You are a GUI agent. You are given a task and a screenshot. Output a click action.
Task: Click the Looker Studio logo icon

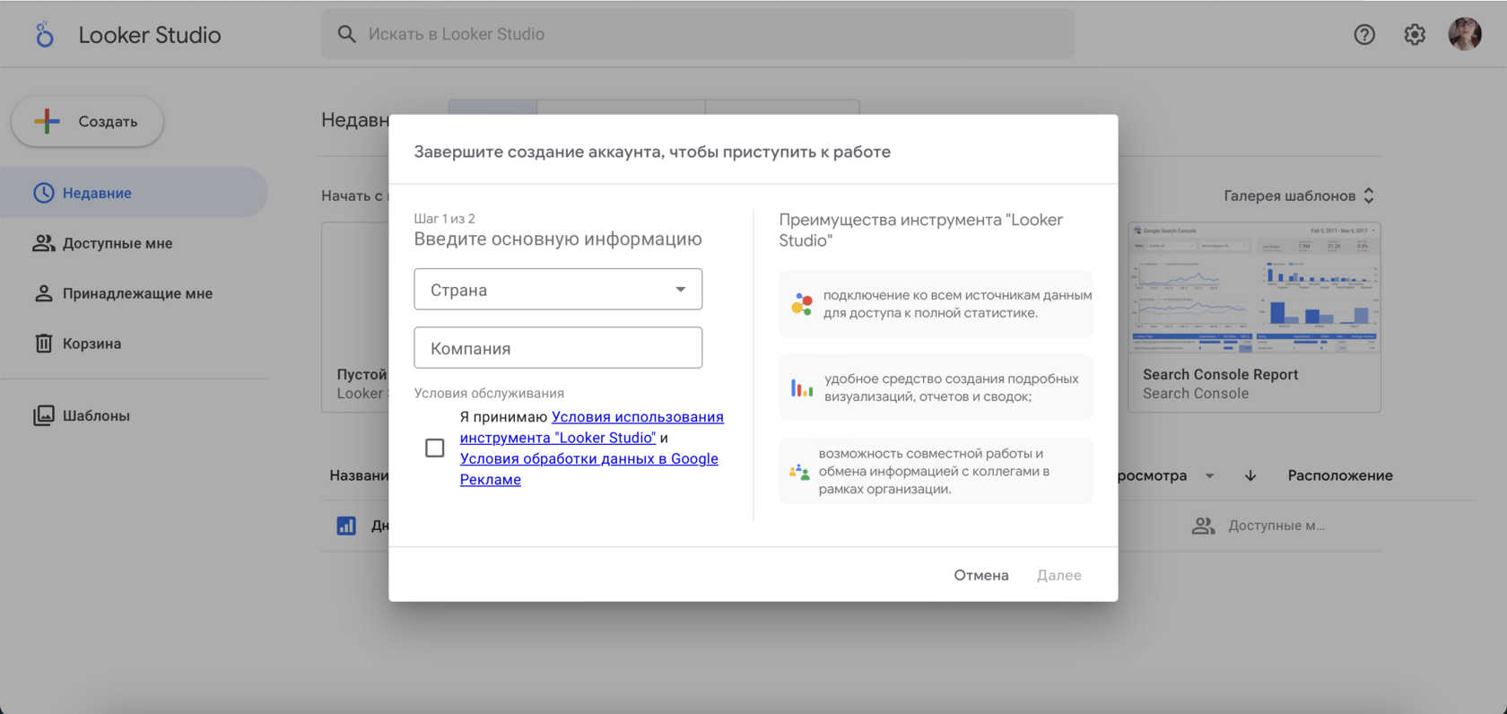pyautogui.click(x=45, y=35)
